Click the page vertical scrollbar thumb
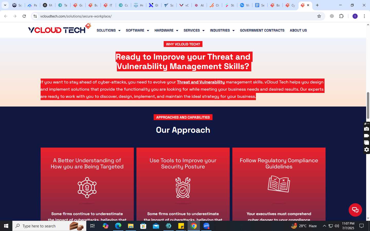The width and height of the screenshot is (370, 231). point(368,105)
